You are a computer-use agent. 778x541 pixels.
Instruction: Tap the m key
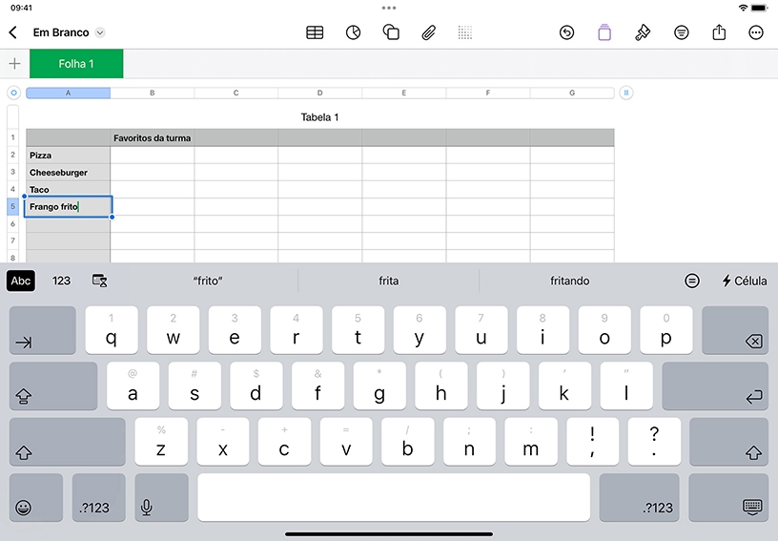pos(531,442)
